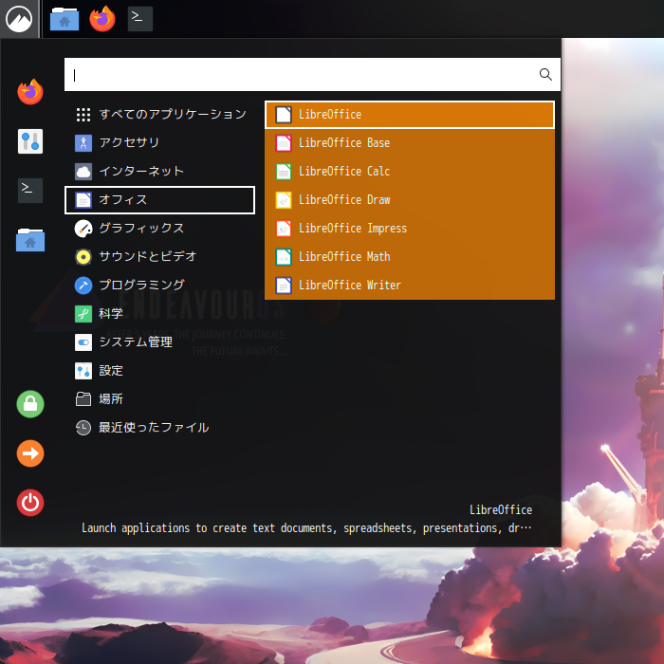The width and height of the screenshot is (664, 664).
Task: Launch LibreOffice Calc
Action: click(x=410, y=172)
